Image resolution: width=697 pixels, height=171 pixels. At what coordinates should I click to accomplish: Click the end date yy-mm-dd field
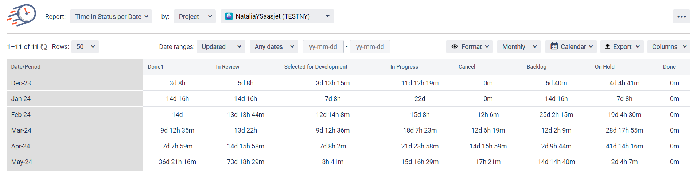[370, 46]
